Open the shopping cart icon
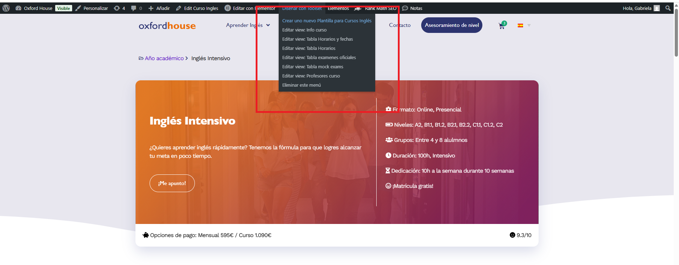The image size is (679, 265). point(501,25)
